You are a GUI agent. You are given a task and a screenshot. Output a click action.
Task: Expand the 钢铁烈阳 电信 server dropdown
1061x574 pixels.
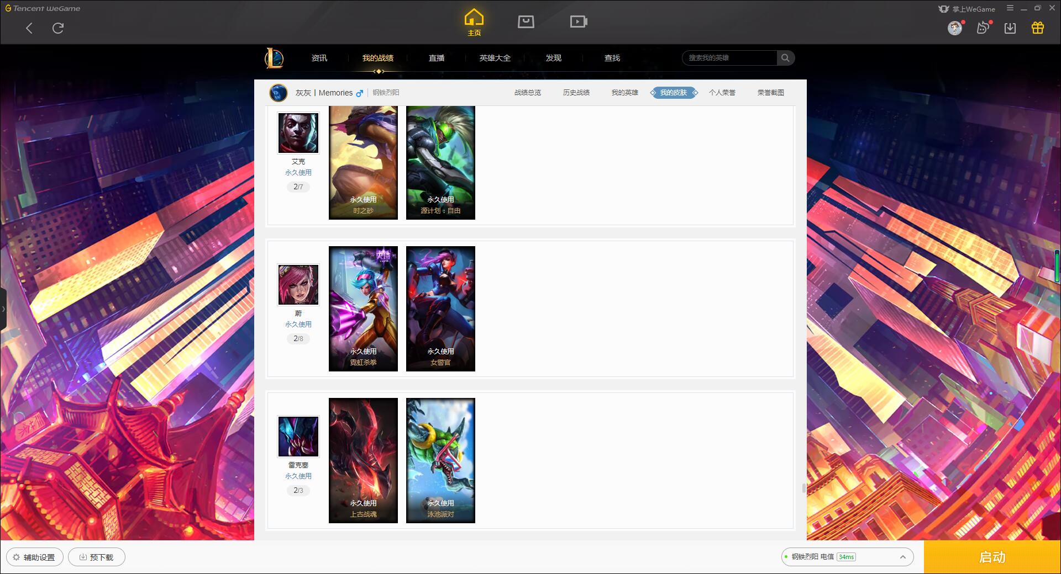pos(847,557)
